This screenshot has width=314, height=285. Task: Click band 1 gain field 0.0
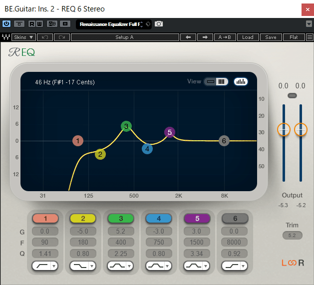[45, 231]
